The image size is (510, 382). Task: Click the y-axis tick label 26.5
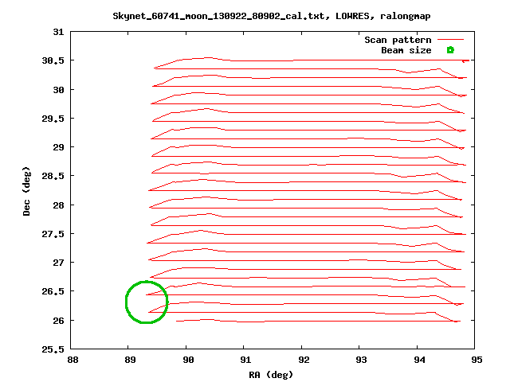point(53,291)
